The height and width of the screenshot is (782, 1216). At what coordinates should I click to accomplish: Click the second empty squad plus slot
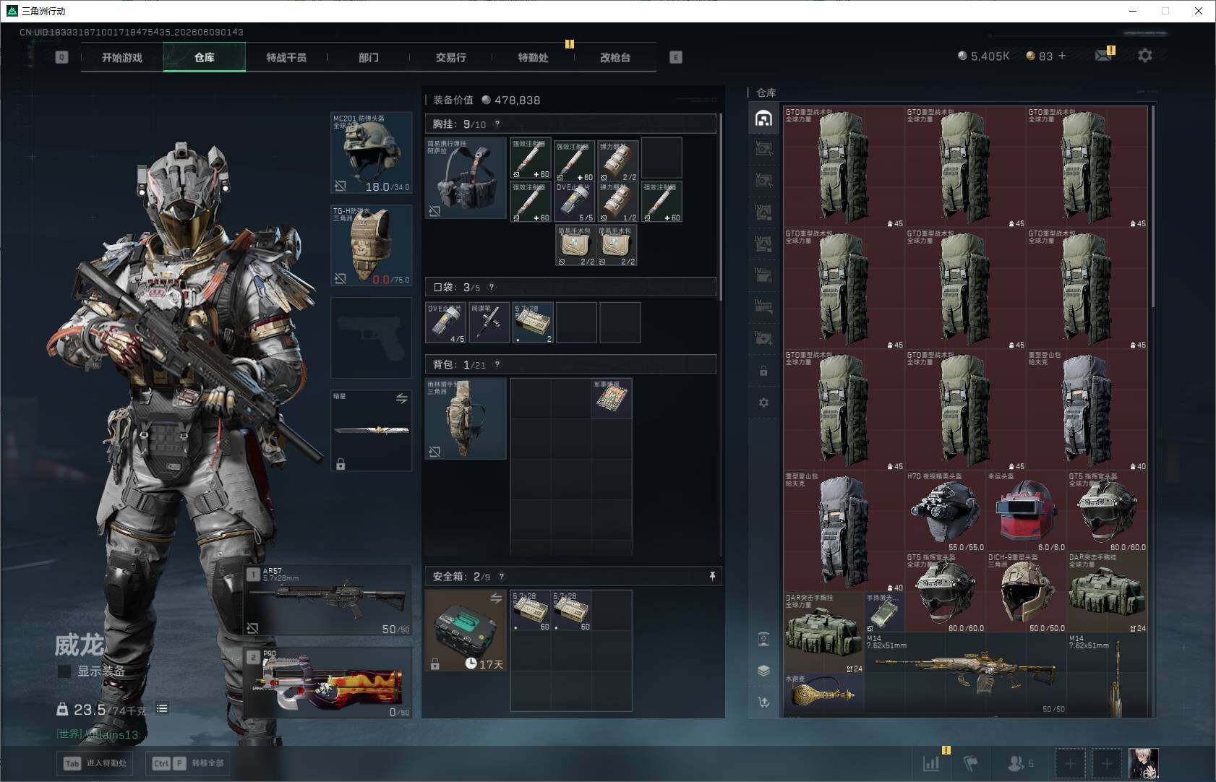coord(1107,763)
